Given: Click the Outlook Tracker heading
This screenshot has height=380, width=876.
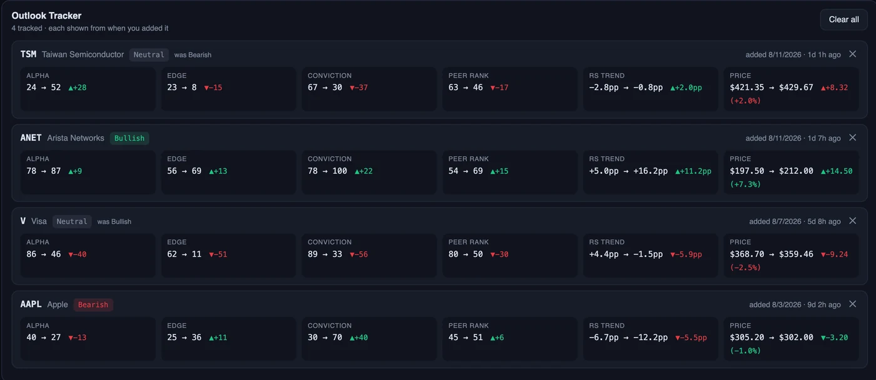Looking at the screenshot, I should 46,16.
